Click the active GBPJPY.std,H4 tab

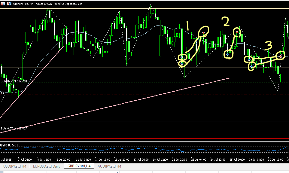tap(79, 166)
